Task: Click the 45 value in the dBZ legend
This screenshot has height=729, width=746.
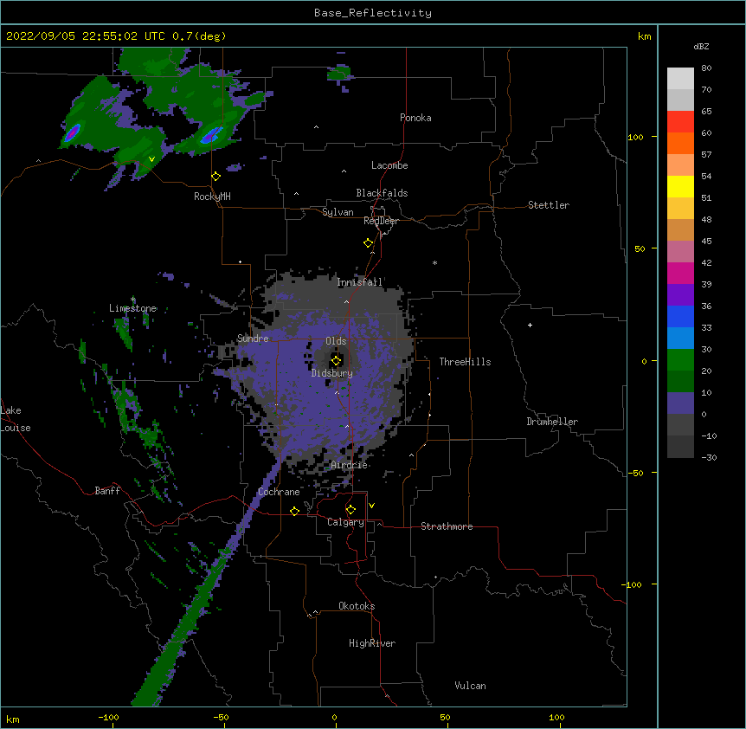Action: 706,242
